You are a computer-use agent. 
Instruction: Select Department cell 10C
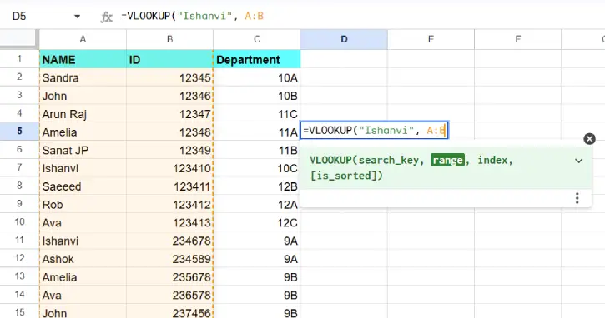tap(257, 168)
